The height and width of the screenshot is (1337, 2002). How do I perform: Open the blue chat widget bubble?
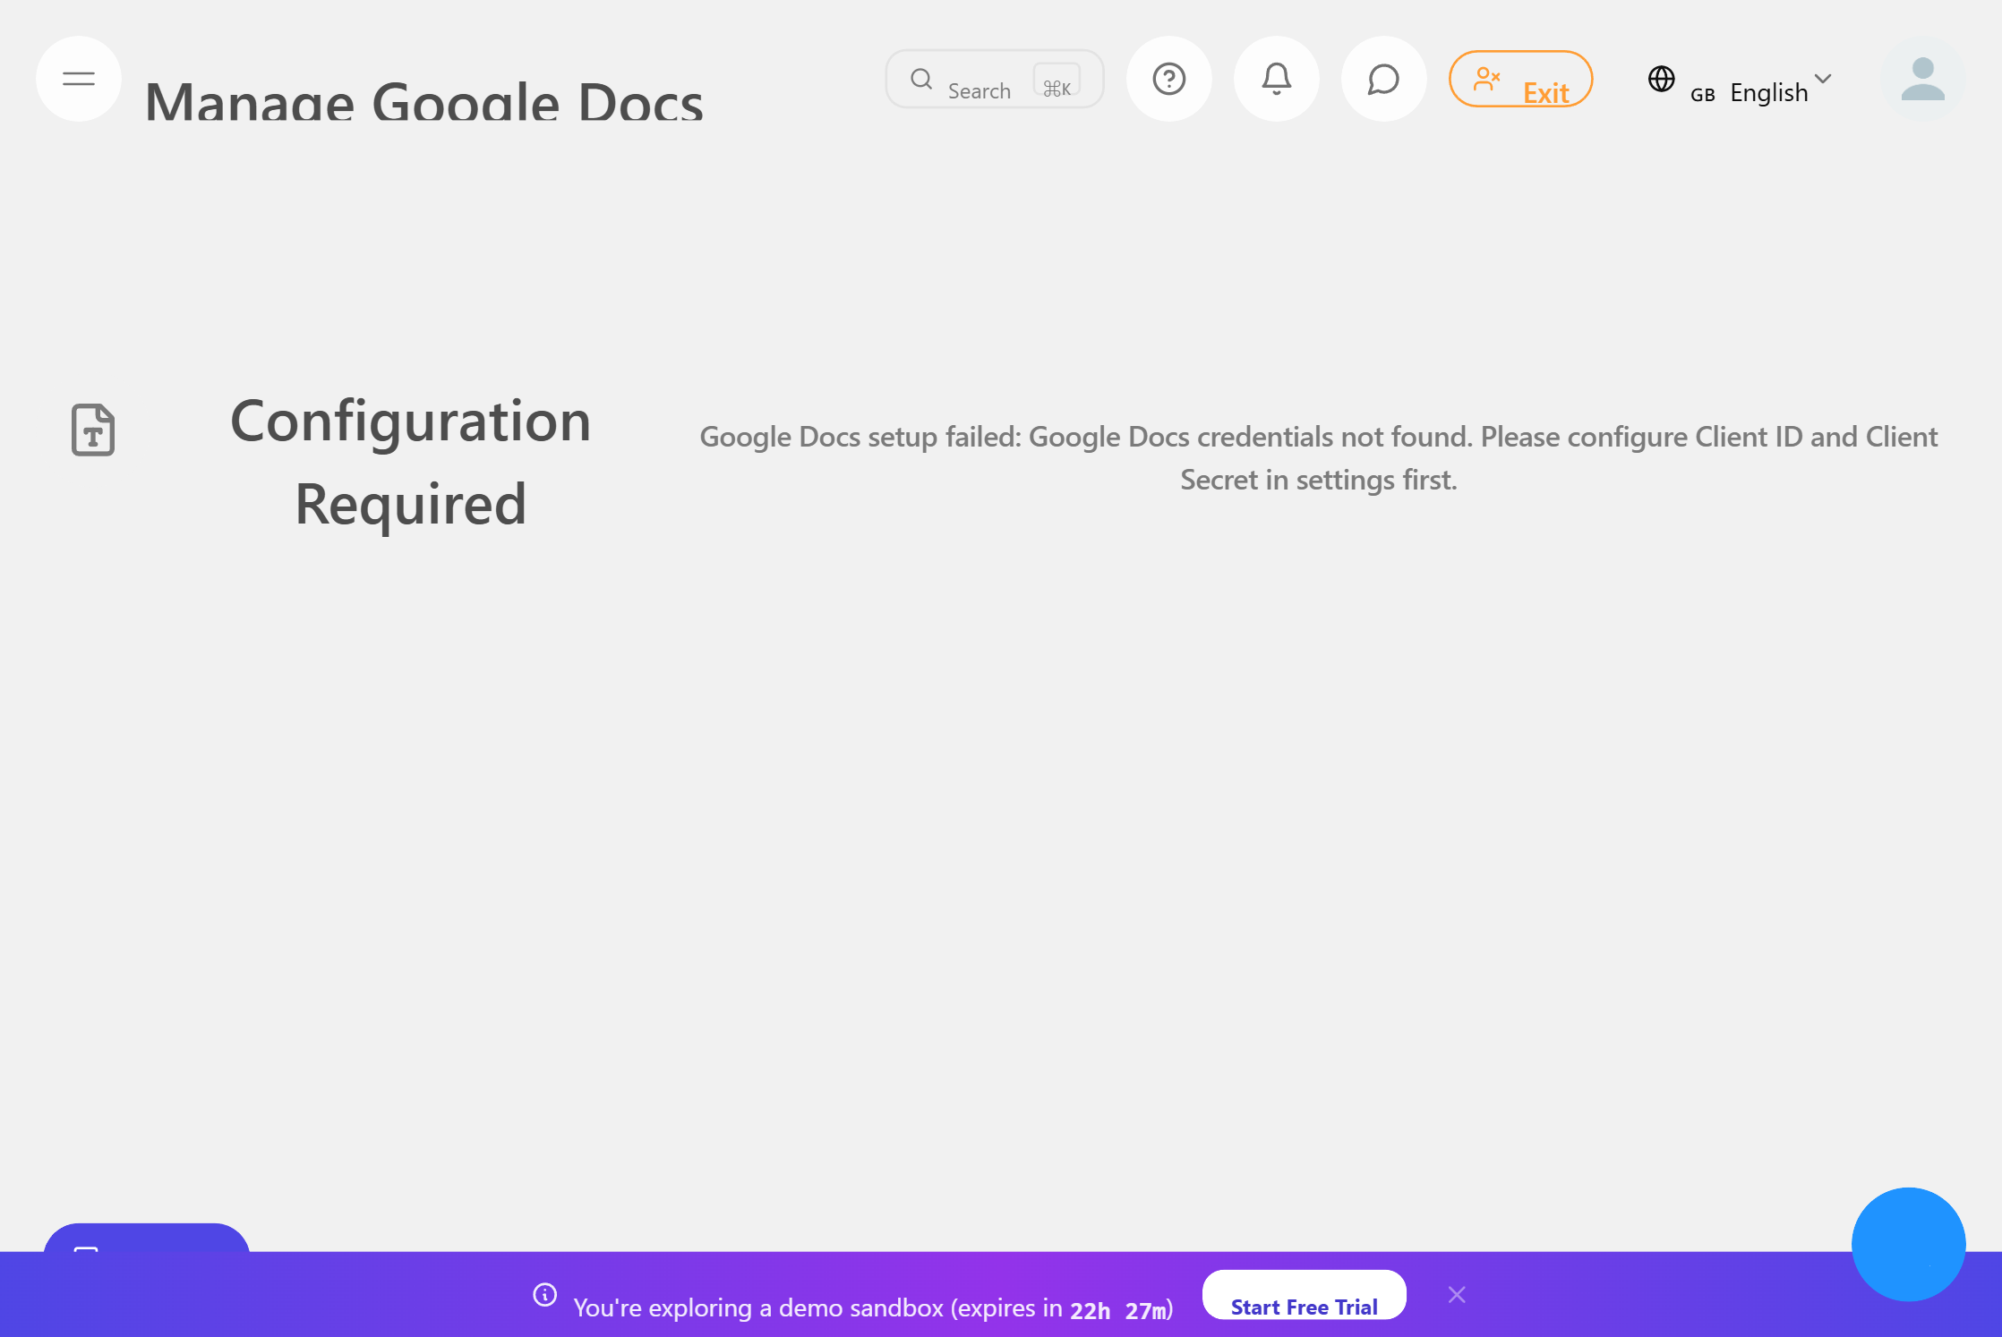click(1908, 1244)
